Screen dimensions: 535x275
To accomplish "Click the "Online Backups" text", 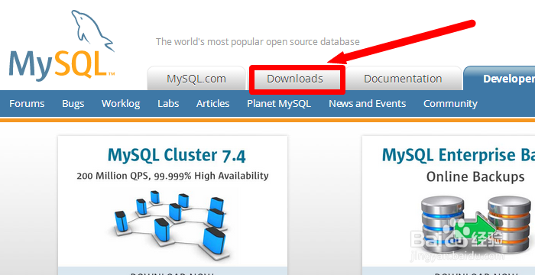I will (475, 176).
